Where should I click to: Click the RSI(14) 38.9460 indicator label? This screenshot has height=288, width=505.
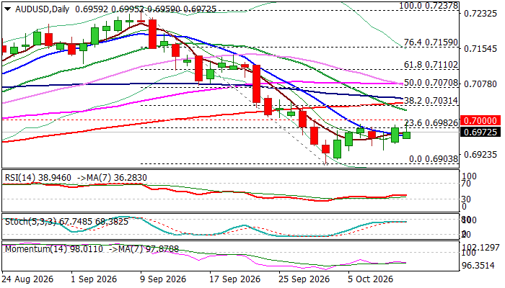[x=38, y=178]
